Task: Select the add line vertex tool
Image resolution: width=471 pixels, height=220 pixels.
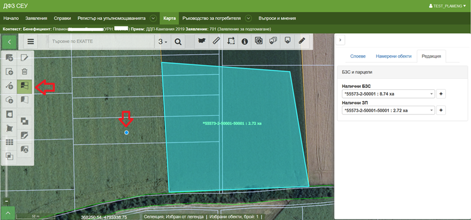Action: coord(9,86)
